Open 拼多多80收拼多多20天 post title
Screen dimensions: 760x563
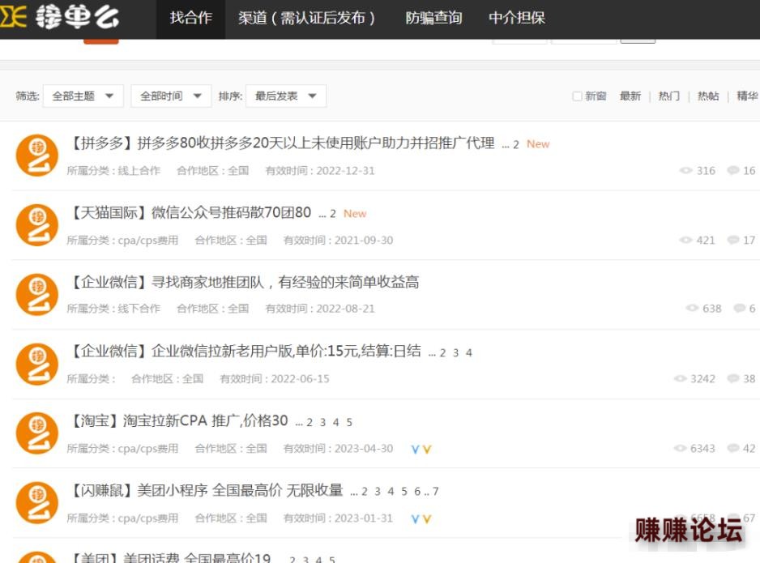point(316,143)
